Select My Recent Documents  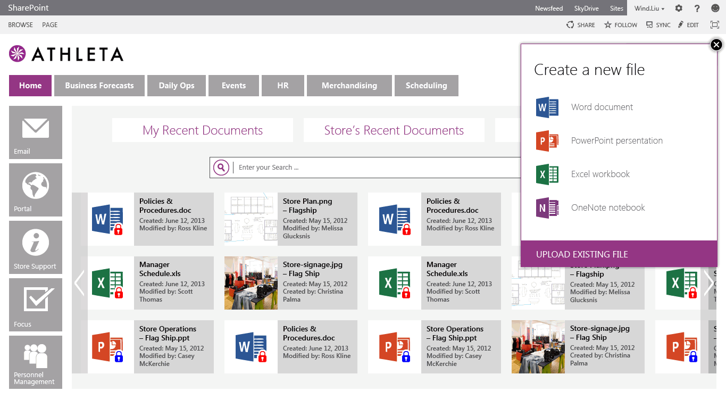203,130
